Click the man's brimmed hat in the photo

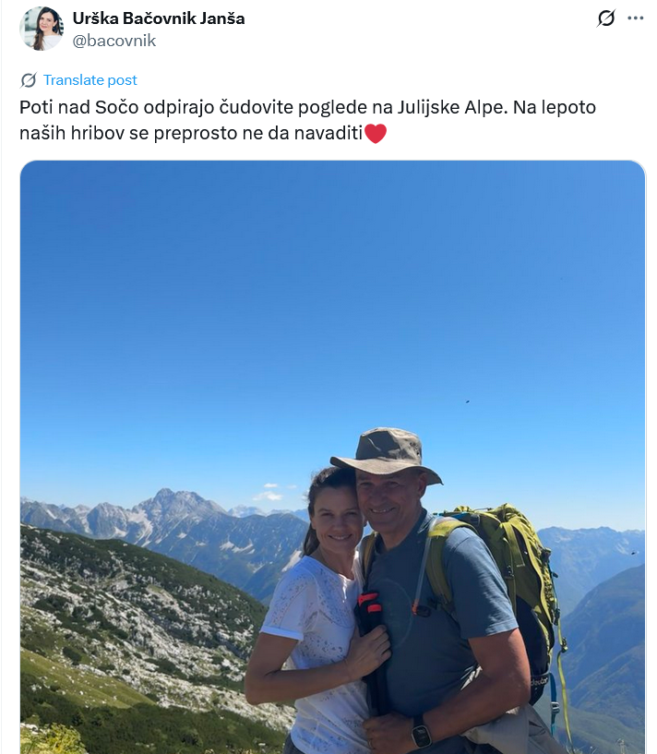(x=387, y=455)
